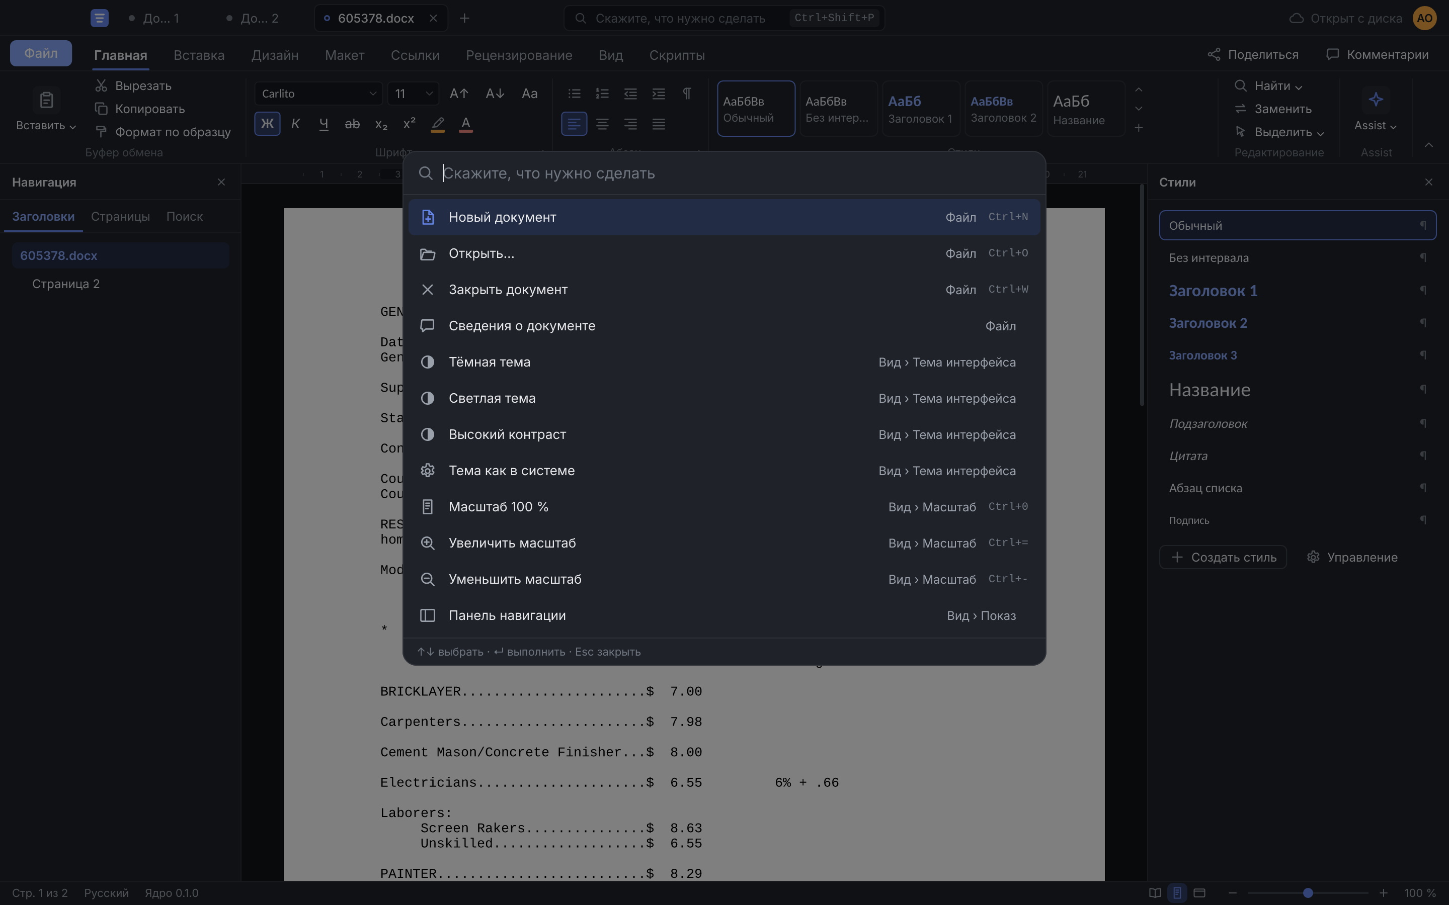Click the decrease indent icon
The image size is (1449, 905).
(x=630, y=94)
